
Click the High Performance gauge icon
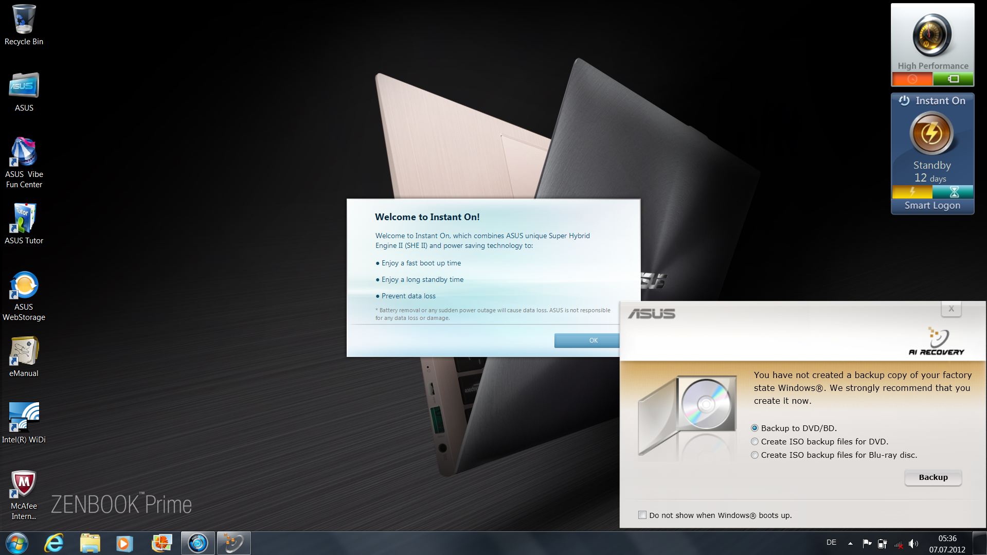coord(932,35)
